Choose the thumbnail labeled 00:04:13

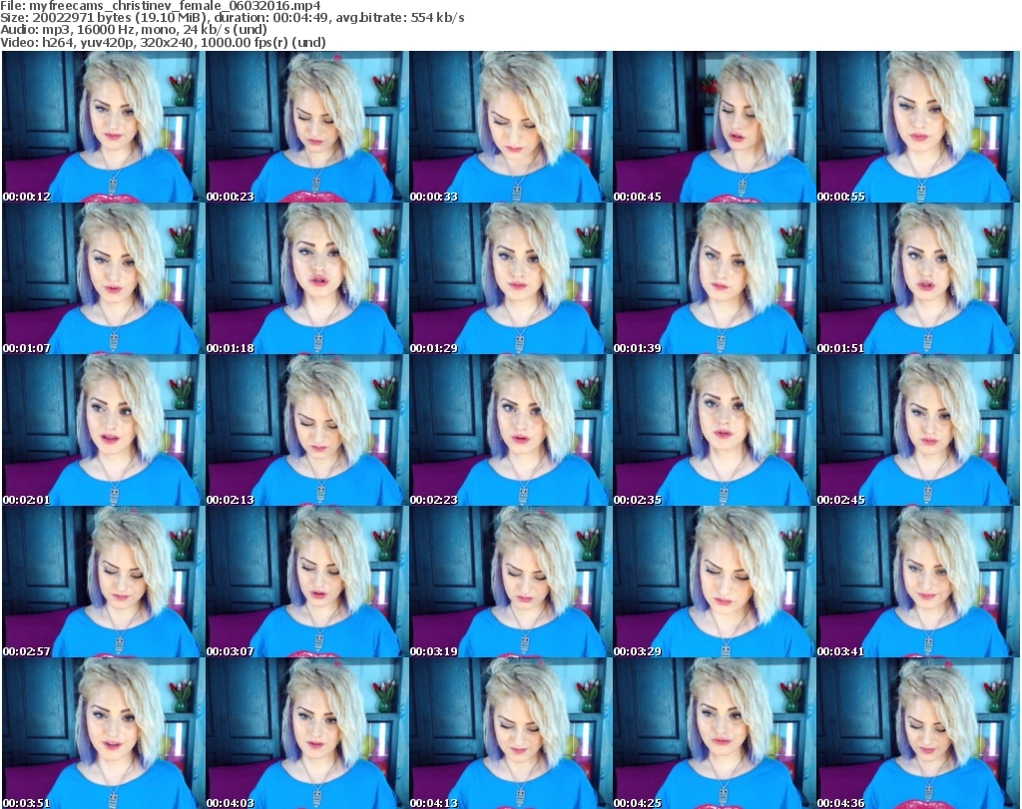(x=510, y=733)
